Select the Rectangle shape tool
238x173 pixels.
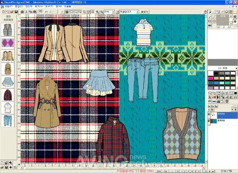(210, 21)
